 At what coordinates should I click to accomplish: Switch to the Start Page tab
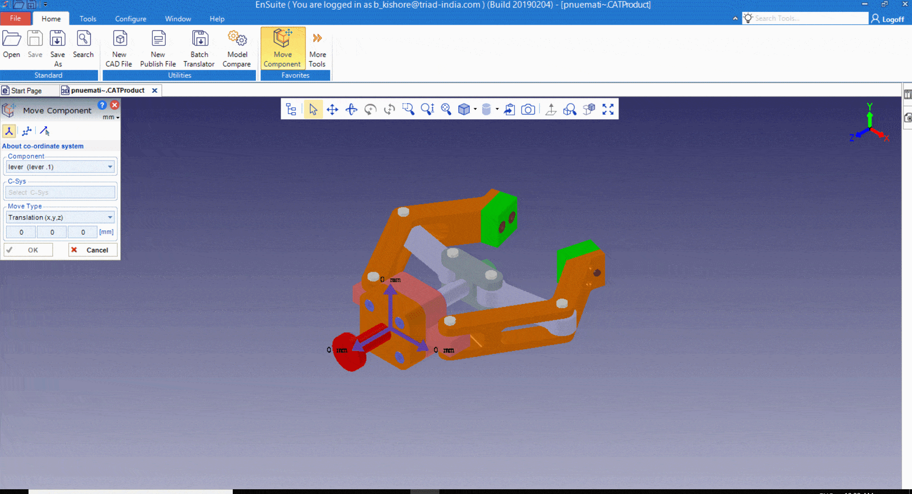pyautogui.click(x=26, y=91)
